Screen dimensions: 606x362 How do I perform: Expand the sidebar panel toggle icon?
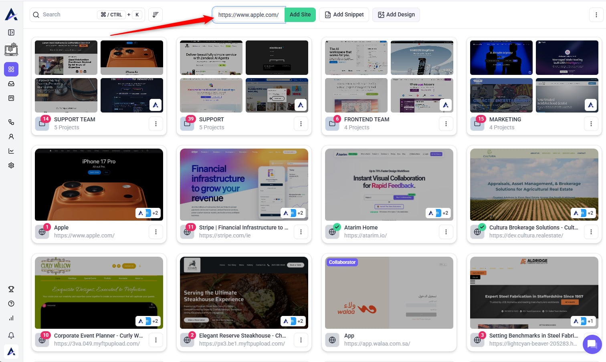pos(11,32)
